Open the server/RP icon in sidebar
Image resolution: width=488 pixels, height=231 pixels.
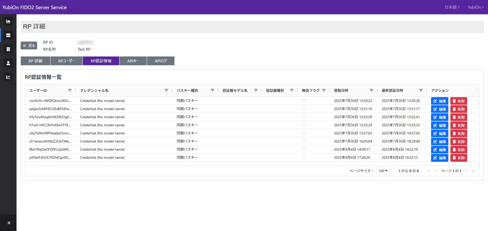[8, 35]
